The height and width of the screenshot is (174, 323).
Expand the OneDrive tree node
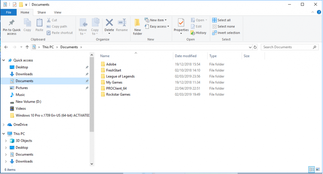(x=4, y=125)
